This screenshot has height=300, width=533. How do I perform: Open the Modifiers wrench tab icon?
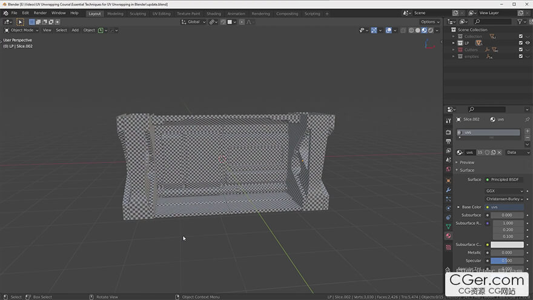click(448, 190)
